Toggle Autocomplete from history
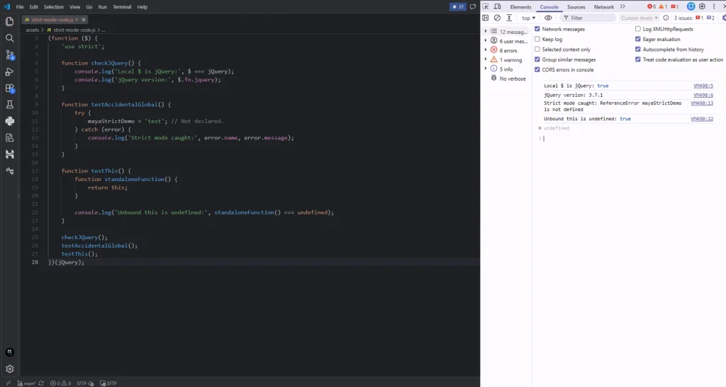 pos(637,49)
